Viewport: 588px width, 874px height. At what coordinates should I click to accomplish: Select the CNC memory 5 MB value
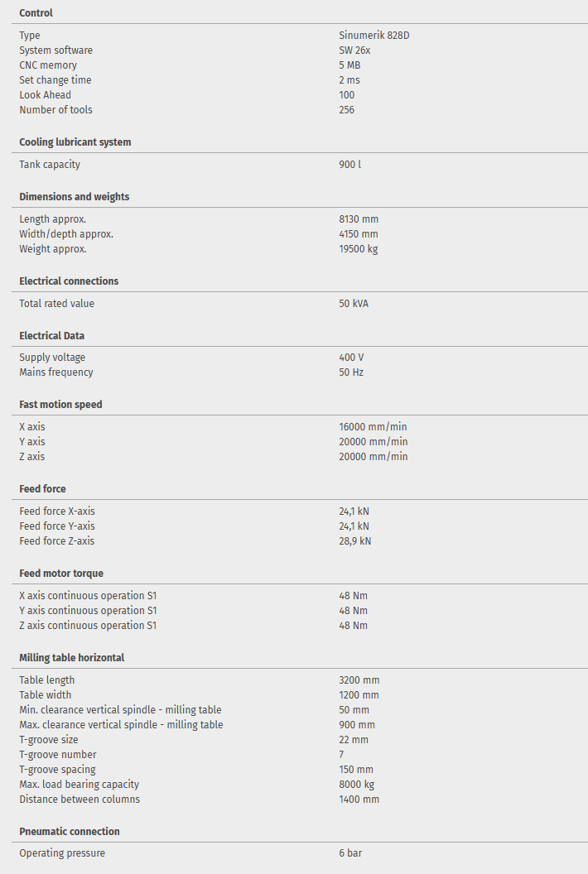pos(349,65)
